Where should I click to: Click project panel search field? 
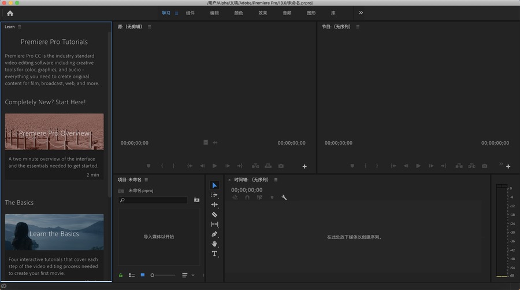click(153, 200)
